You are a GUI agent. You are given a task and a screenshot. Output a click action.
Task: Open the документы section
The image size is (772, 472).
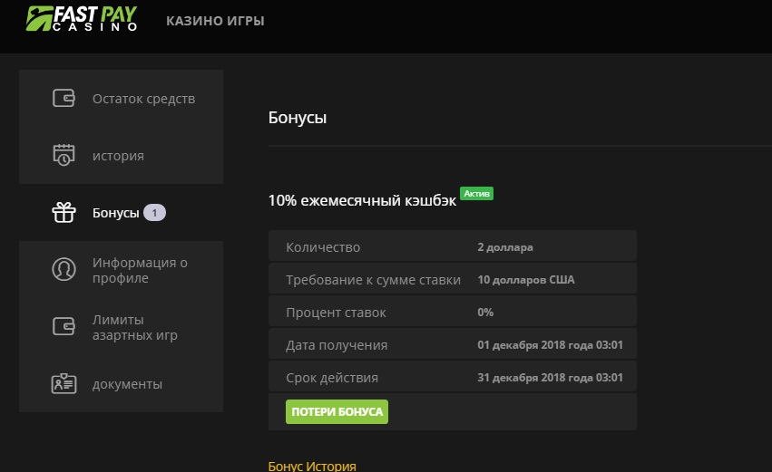pos(127,384)
